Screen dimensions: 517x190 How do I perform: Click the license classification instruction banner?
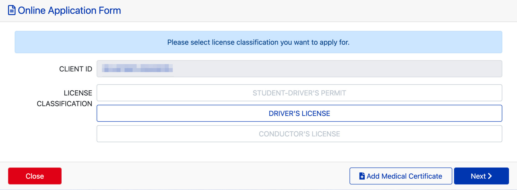click(258, 42)
